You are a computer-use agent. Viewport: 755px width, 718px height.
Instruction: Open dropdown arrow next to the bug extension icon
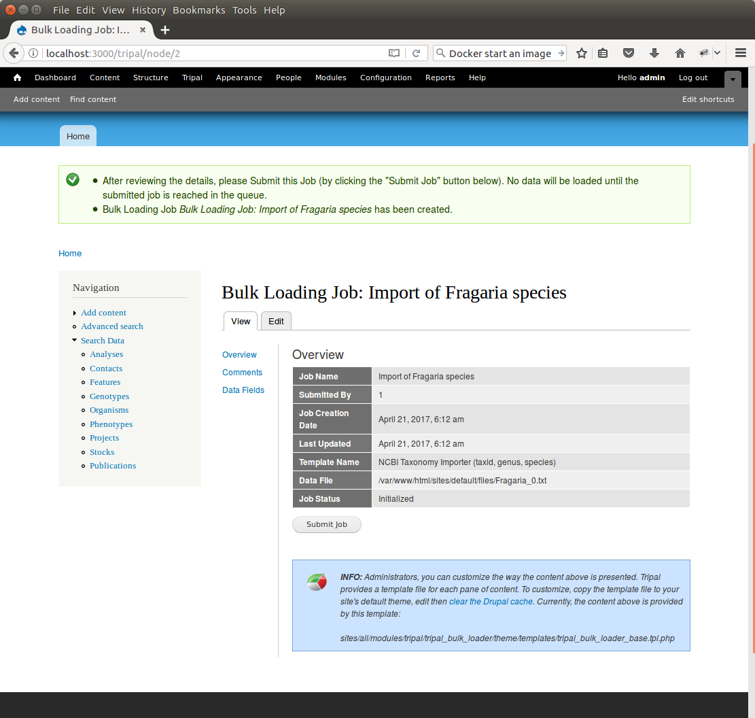click(x=717, y=53)
